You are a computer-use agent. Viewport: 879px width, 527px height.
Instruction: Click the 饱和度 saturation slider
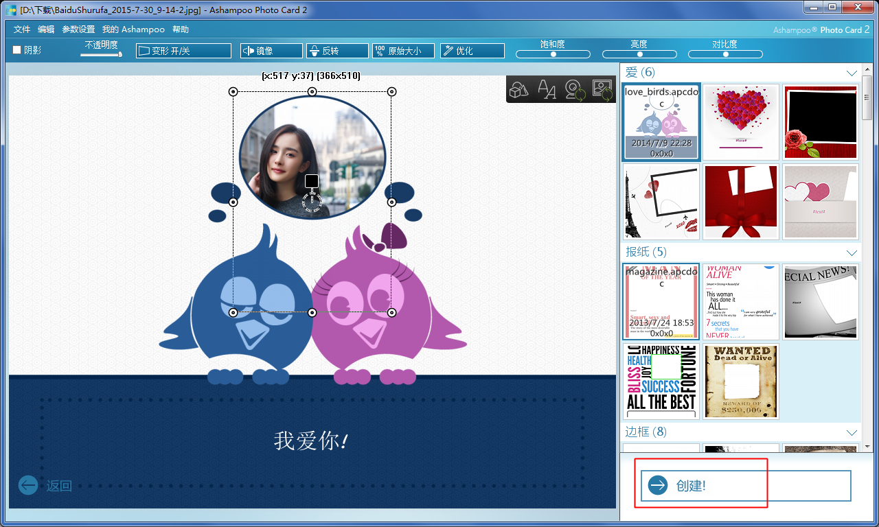pos(553,54)
